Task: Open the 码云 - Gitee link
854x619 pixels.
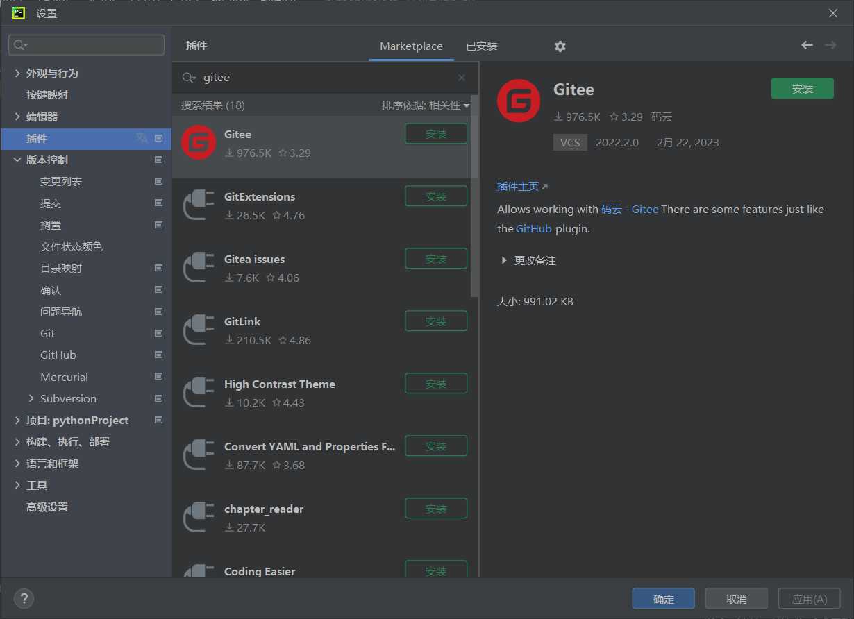Action: [630, 209]
